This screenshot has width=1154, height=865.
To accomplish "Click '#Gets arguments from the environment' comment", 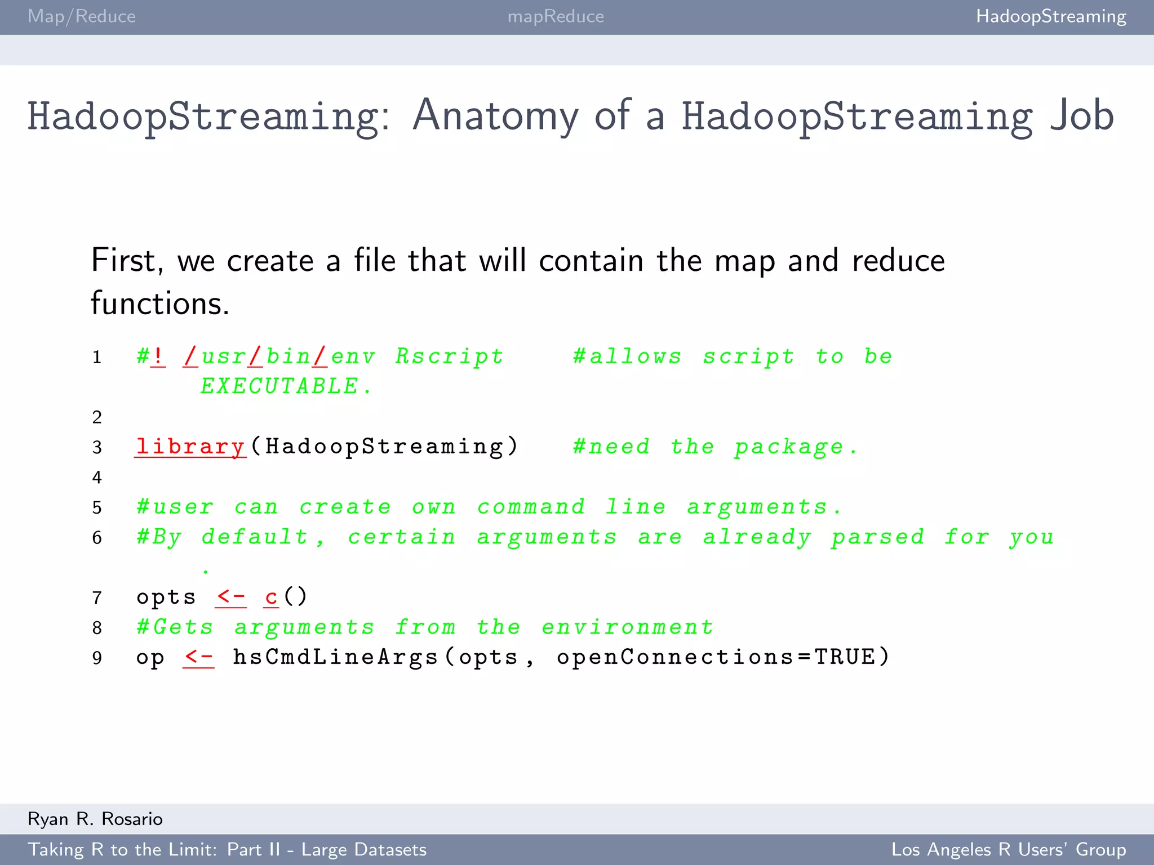I will [x=425, y=627].
